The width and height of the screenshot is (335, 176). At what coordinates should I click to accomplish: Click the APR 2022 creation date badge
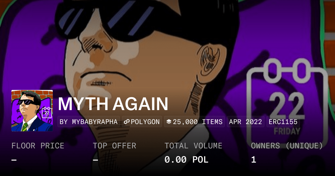tap(246, 122)
